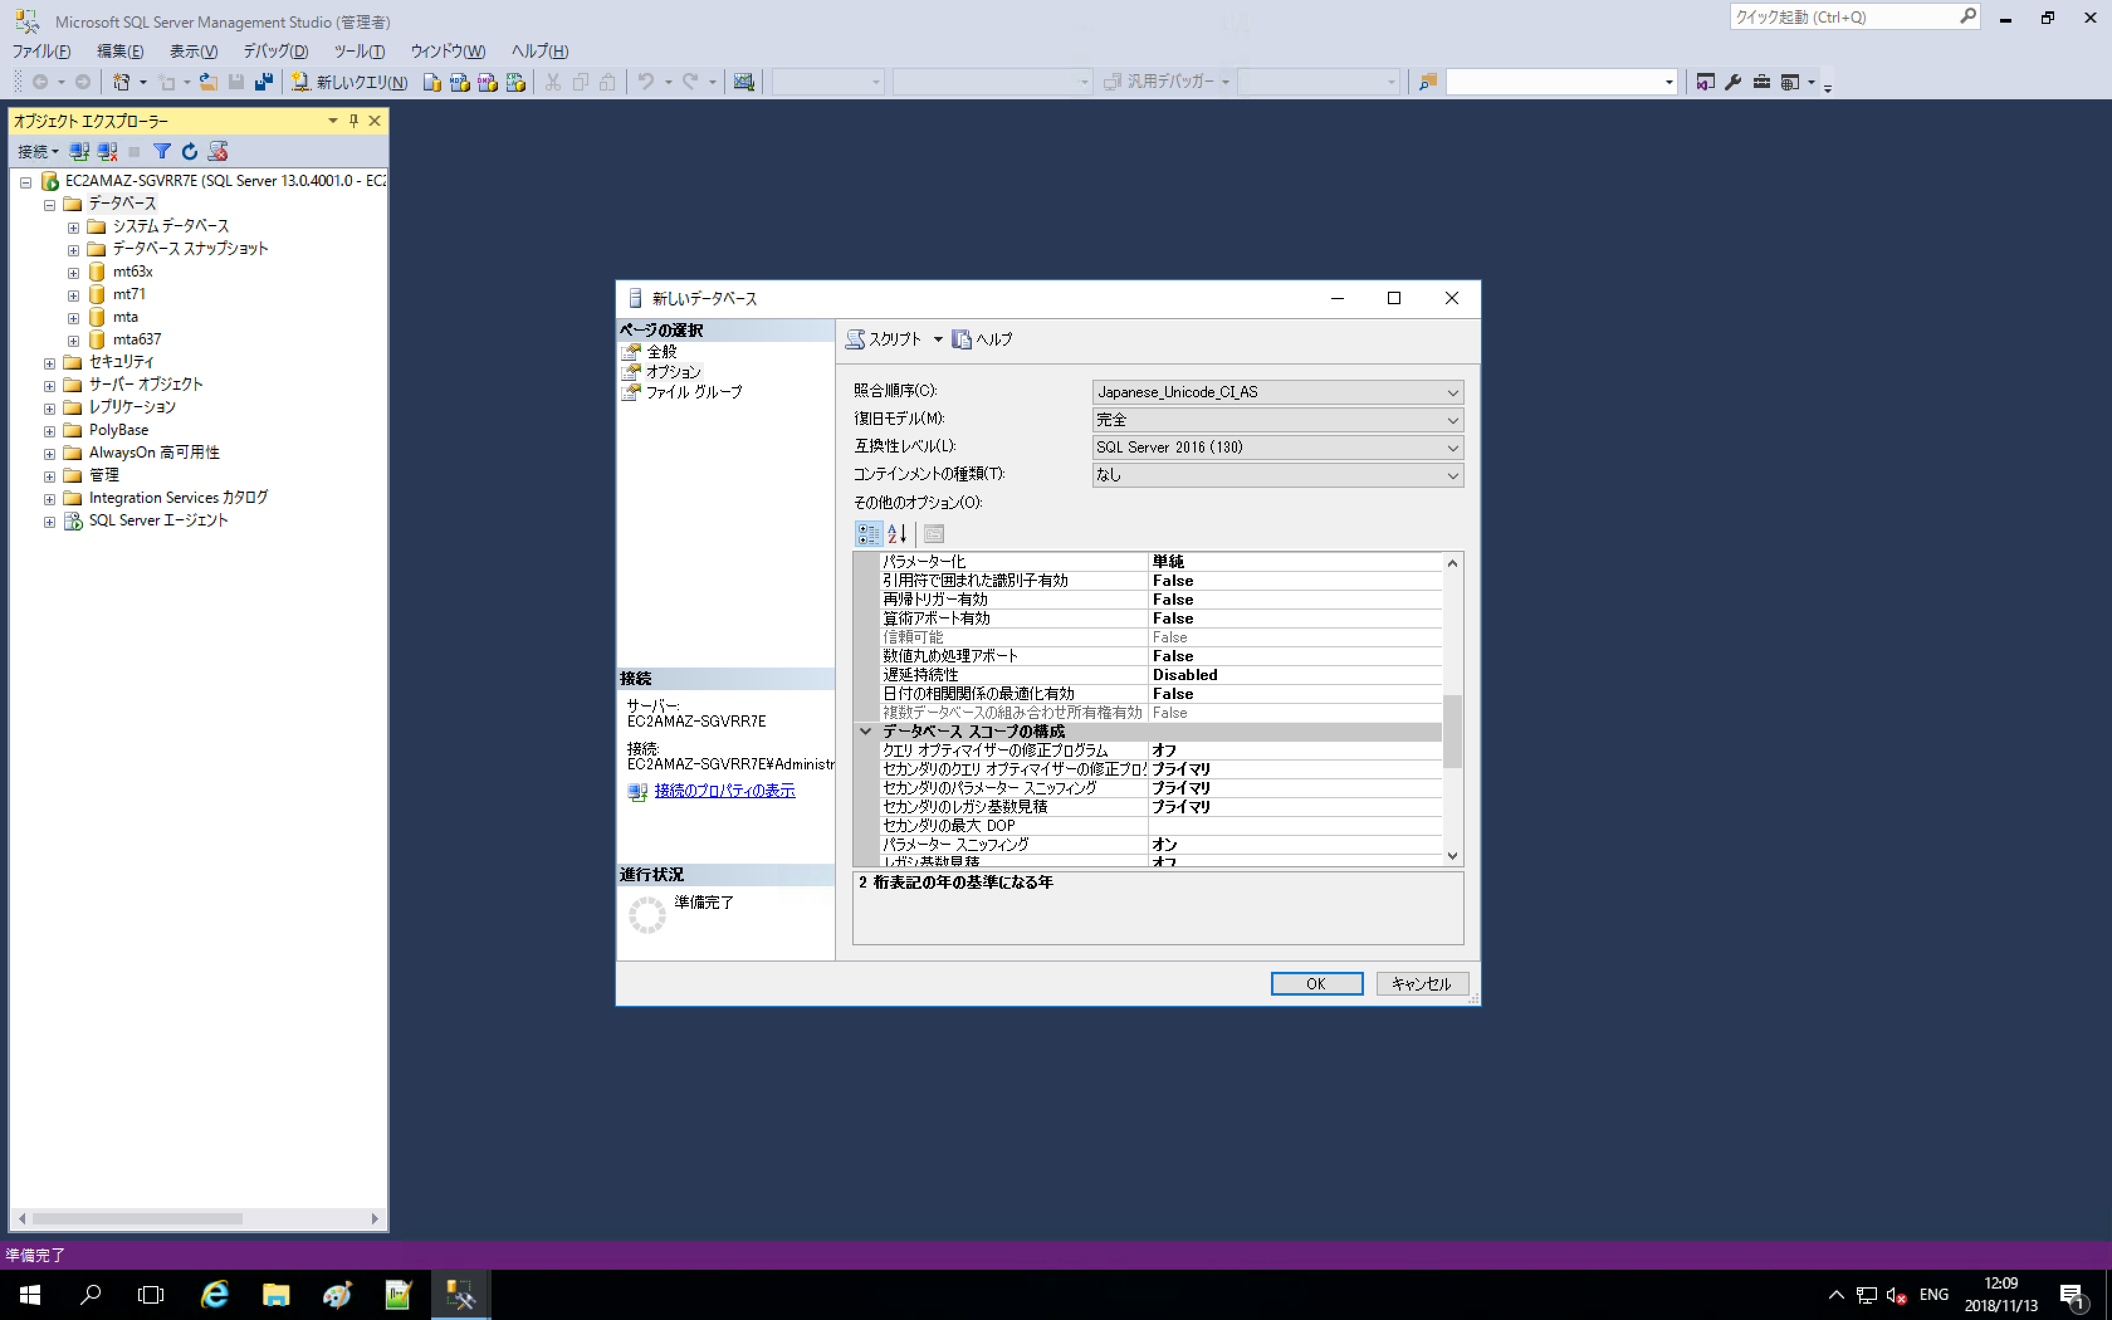Click the Activity Monitor toolbar icon

tap(744, 82)
